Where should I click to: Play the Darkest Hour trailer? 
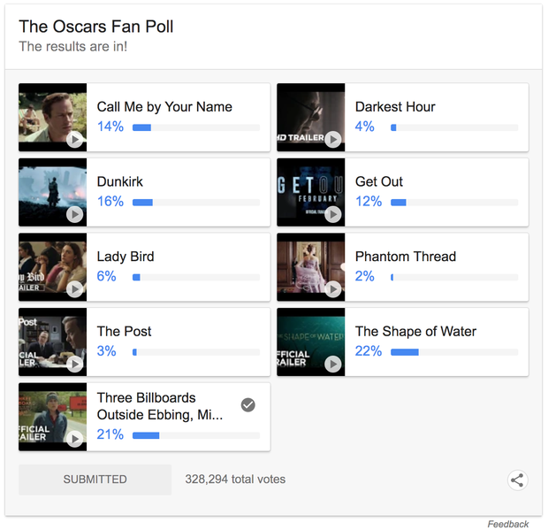[x=333, y=140]
